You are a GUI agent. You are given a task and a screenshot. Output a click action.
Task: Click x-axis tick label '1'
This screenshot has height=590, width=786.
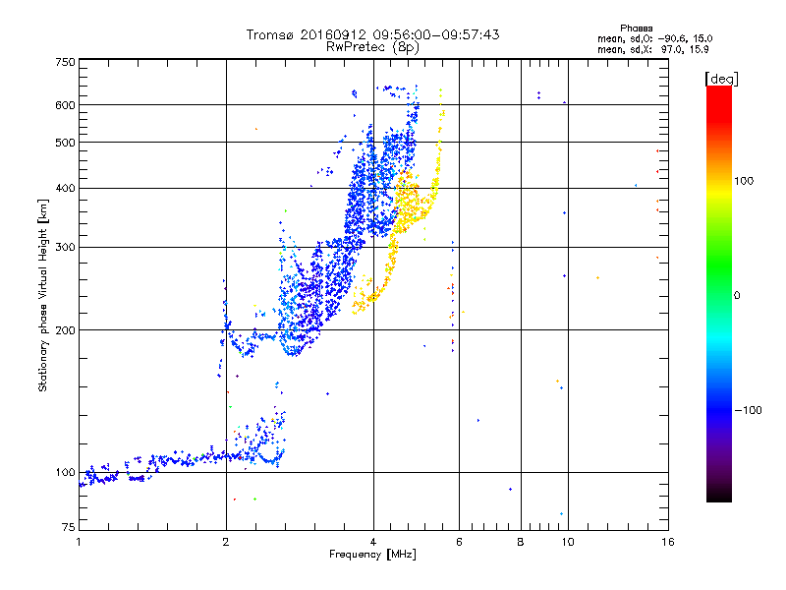pos(79,542)
